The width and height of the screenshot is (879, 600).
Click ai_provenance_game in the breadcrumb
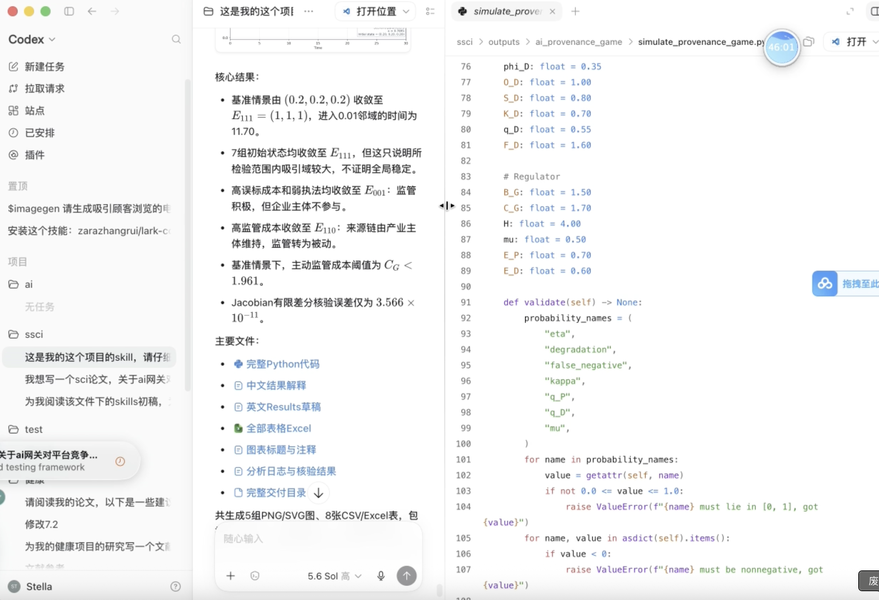[578, 42]
